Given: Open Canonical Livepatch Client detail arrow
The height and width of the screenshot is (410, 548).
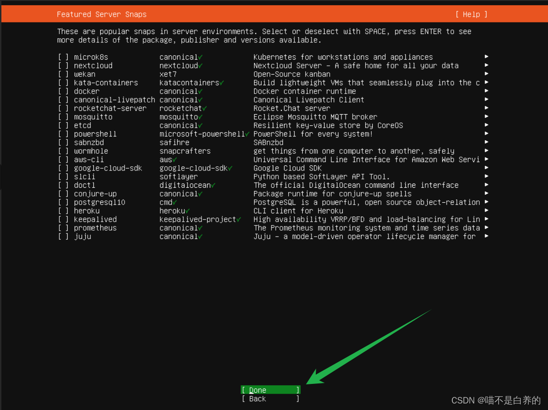Looking at the screenshot, I should click(x=486, y=100).
